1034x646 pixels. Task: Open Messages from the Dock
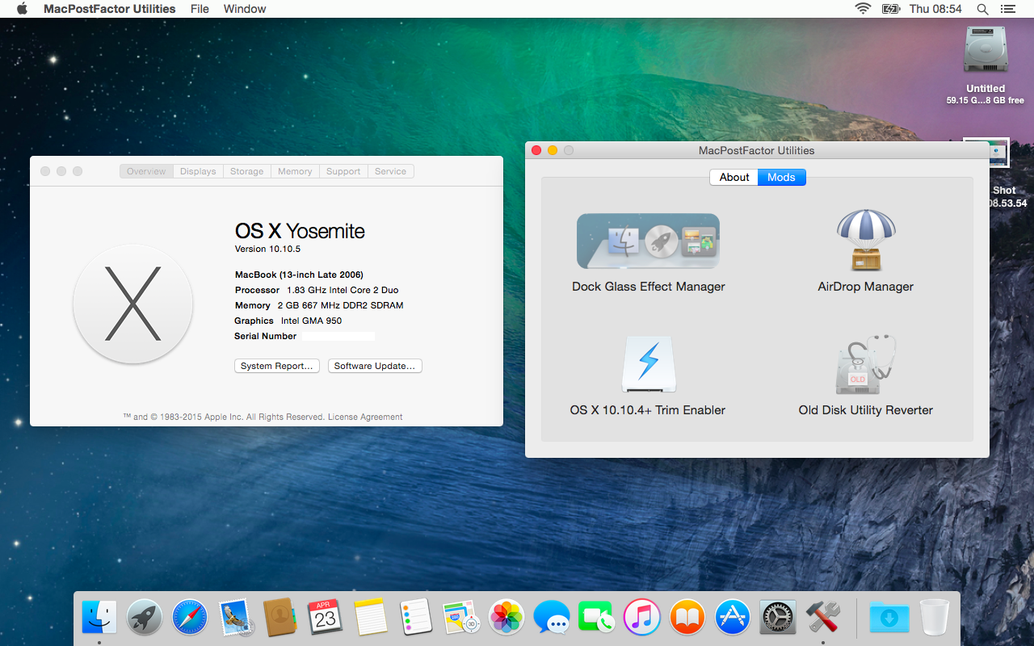click(x=552, y=618)
